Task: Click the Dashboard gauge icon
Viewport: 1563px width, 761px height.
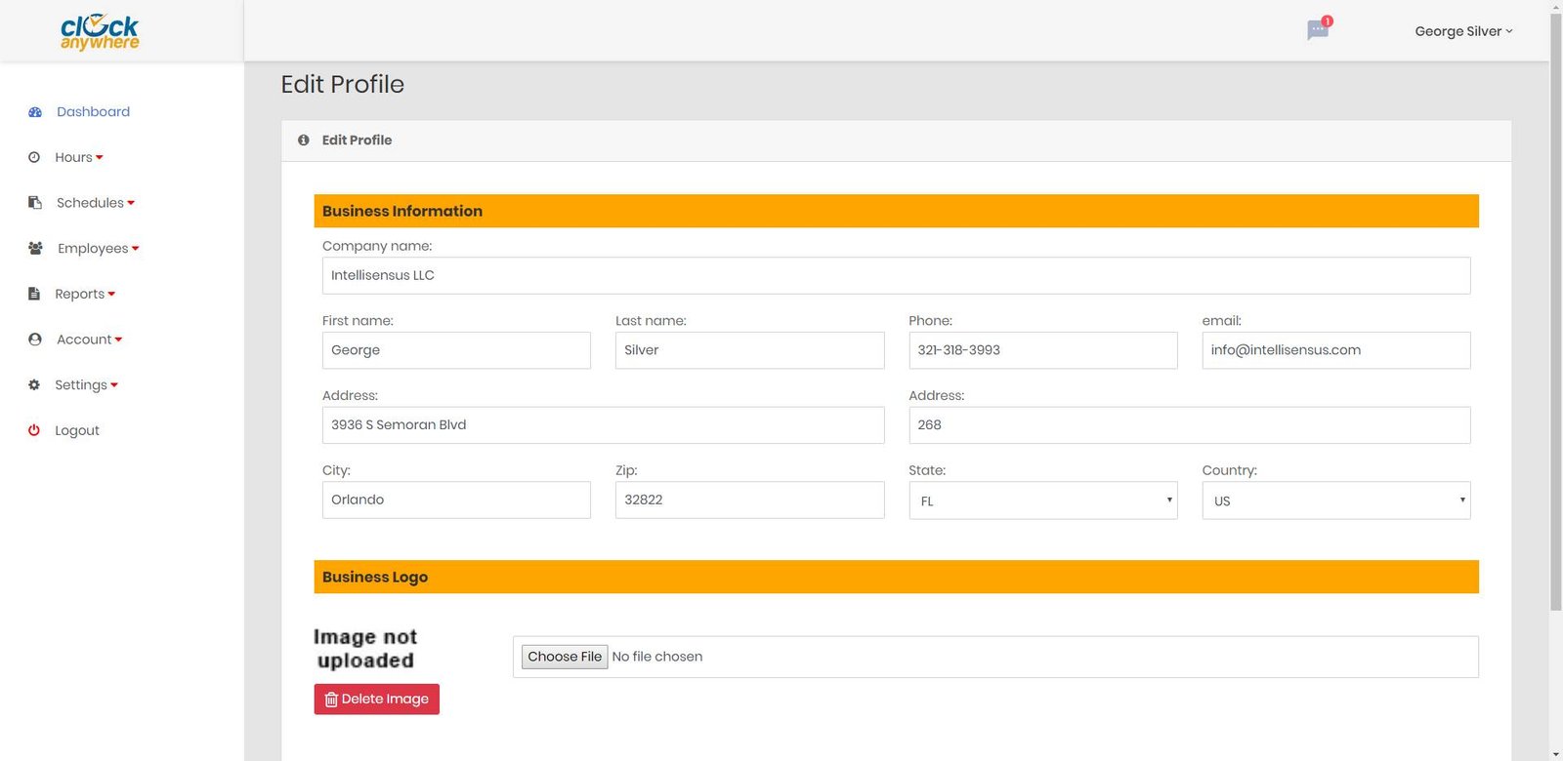Action: point(35,112)
